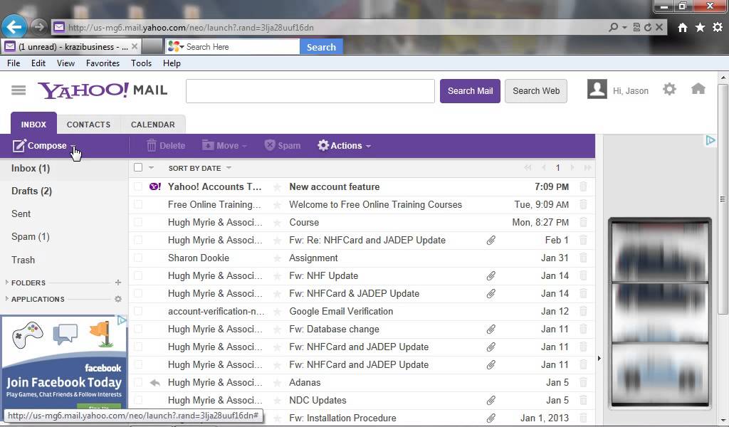
Task: Open browser Favorites star icon
Action: pos(700,28)
